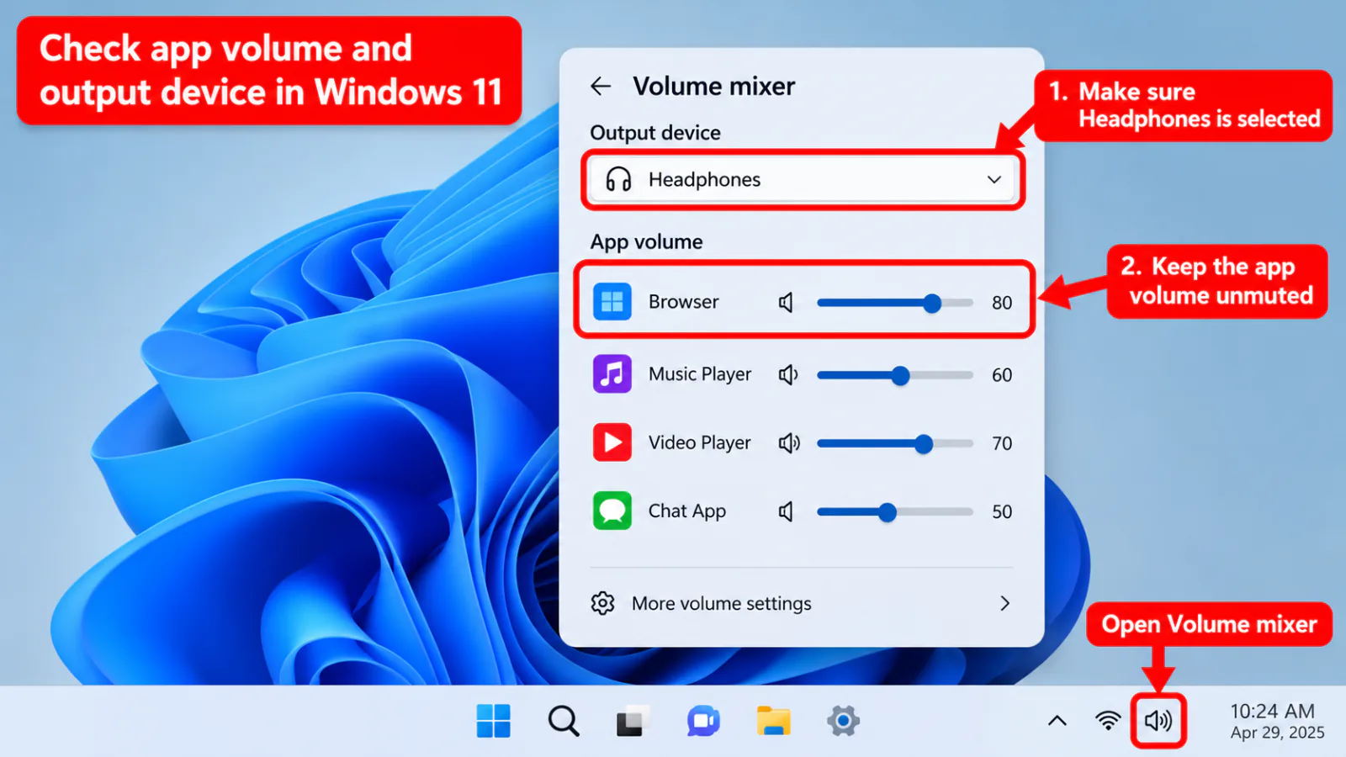
Task: Launch the video chat app from taskbar
Action: coord(702,721)
